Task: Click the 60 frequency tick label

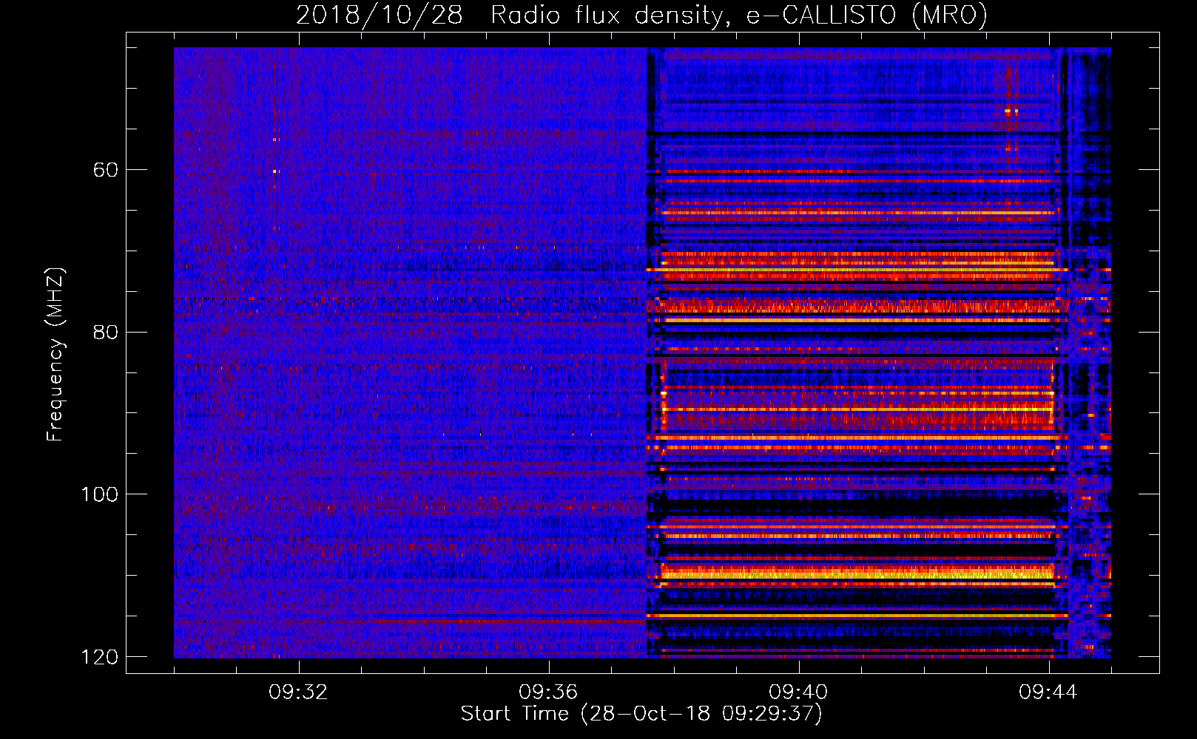Action: [x=106, y=170]
